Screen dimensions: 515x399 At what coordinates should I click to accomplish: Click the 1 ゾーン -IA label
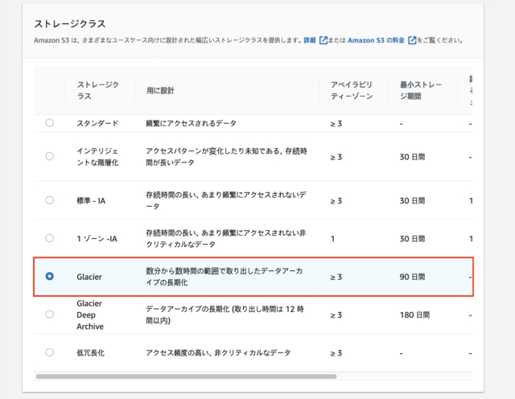tap(97, 239)
